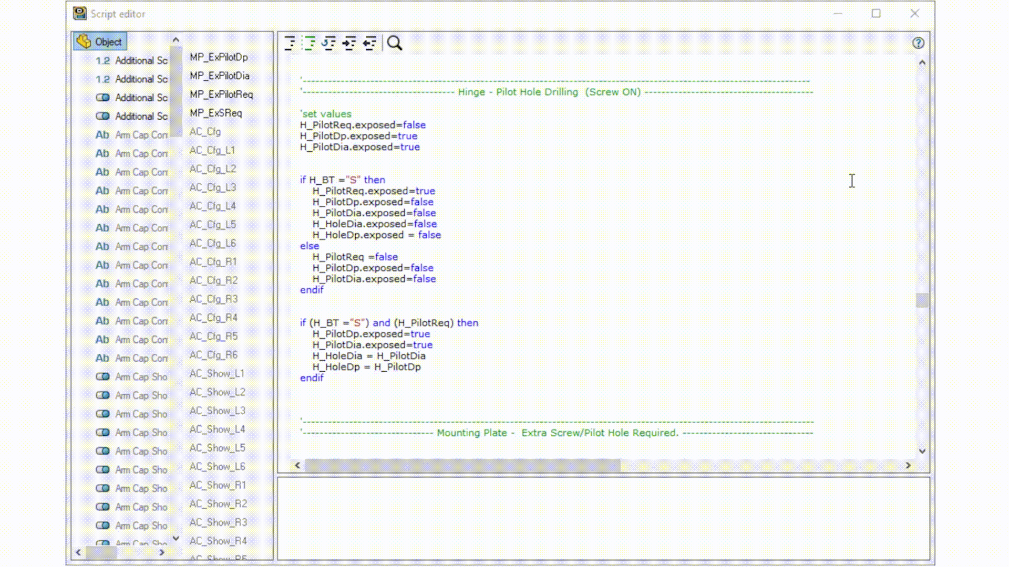
Task: Click the toggle icon beside AC_Show_R1
Action: pos(102,488)
